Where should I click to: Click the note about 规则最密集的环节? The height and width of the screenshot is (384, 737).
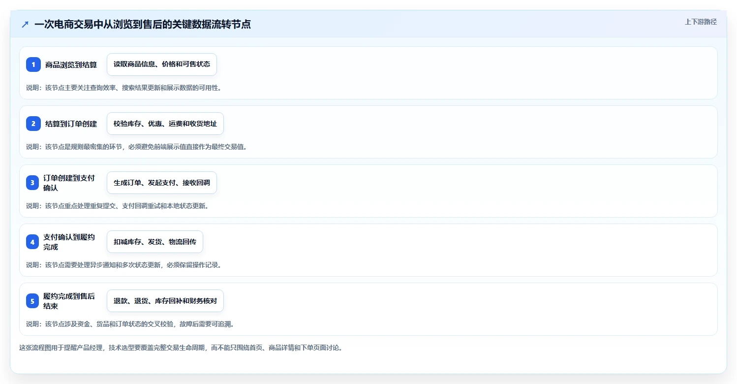point(136,147)
